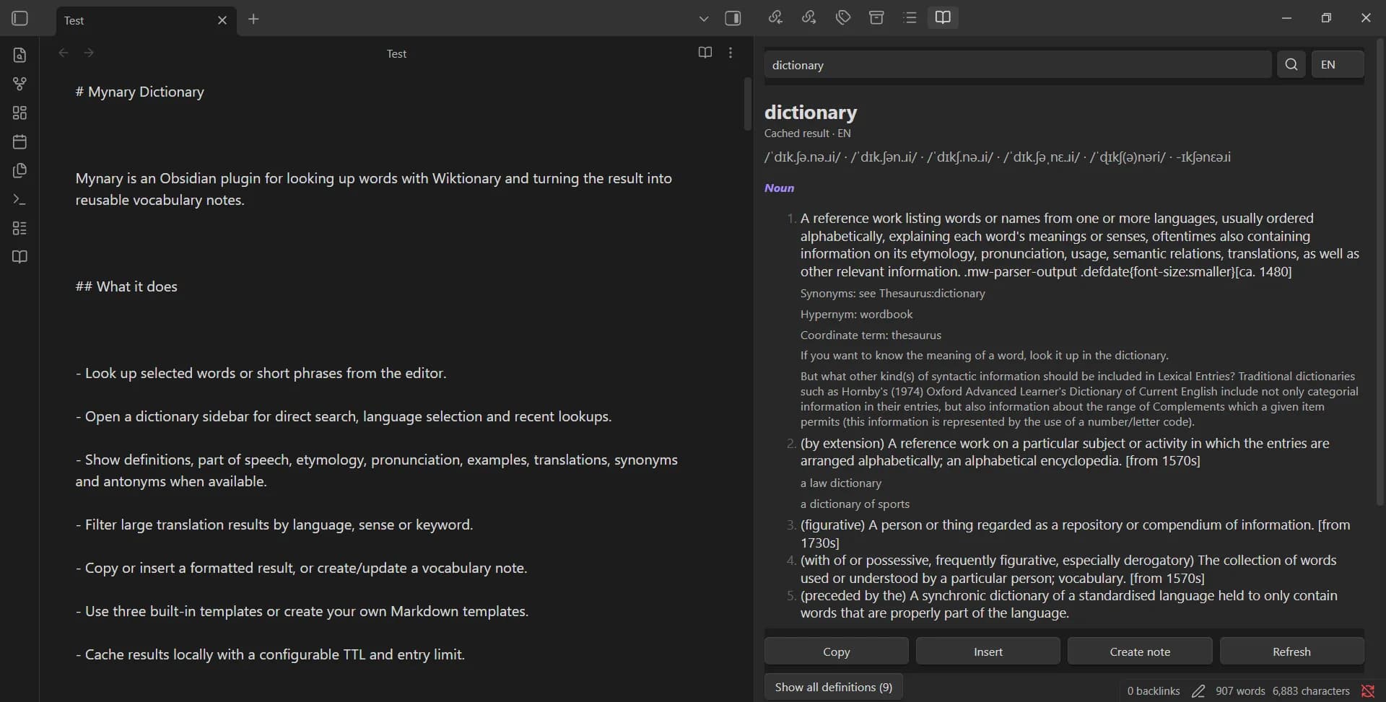Screen dimensions: 1386x702
Task: Click sync status icon in status bar
Action: (1367, 691)
